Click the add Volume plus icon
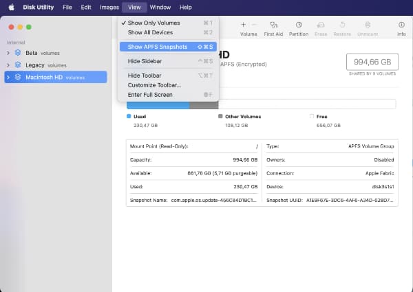The image size is (413, 292). coord(243,25)
